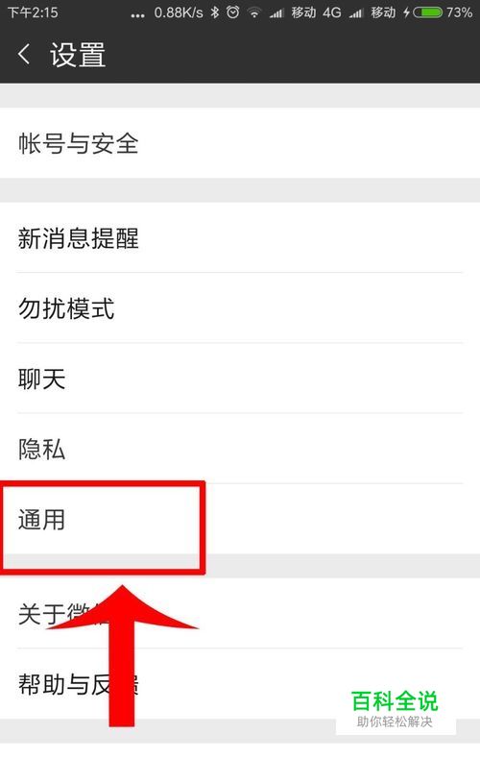Screen dimensions: 480x759
Task: Tap the back arrow beside 设置
Action: pos(24,54)
